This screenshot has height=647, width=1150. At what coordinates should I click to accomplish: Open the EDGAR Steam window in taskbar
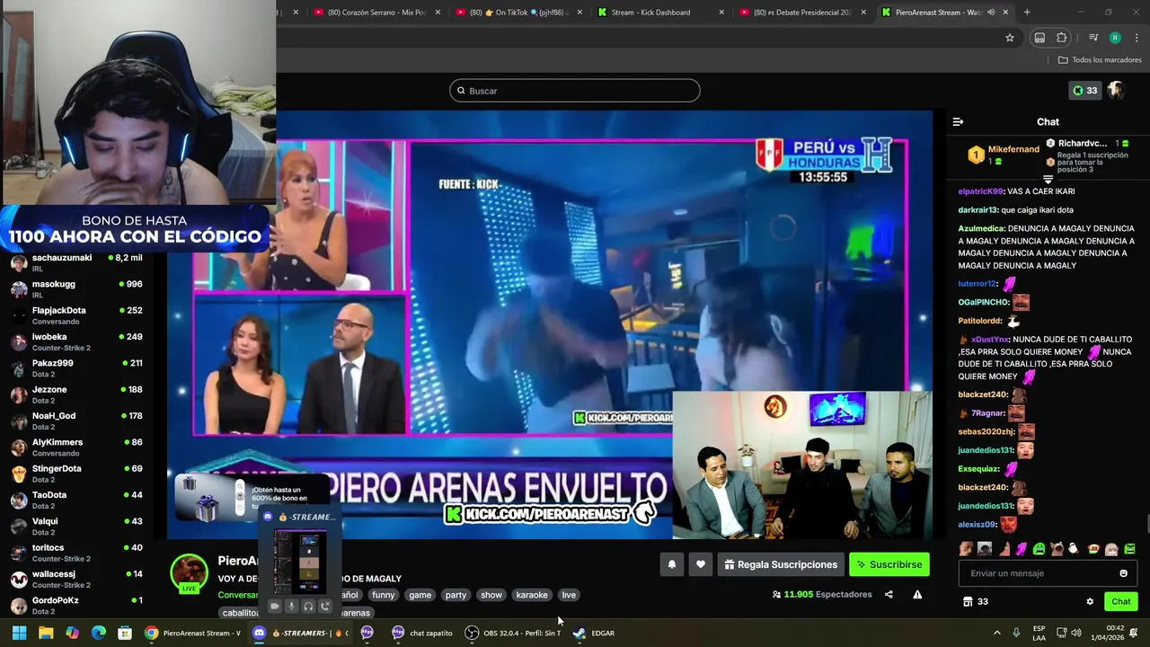point(594,633)
